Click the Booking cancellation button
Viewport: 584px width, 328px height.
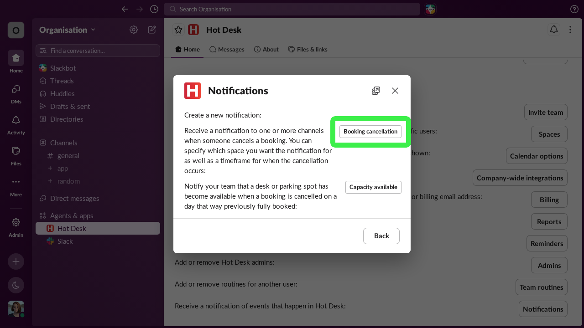[x=370, y=131]
